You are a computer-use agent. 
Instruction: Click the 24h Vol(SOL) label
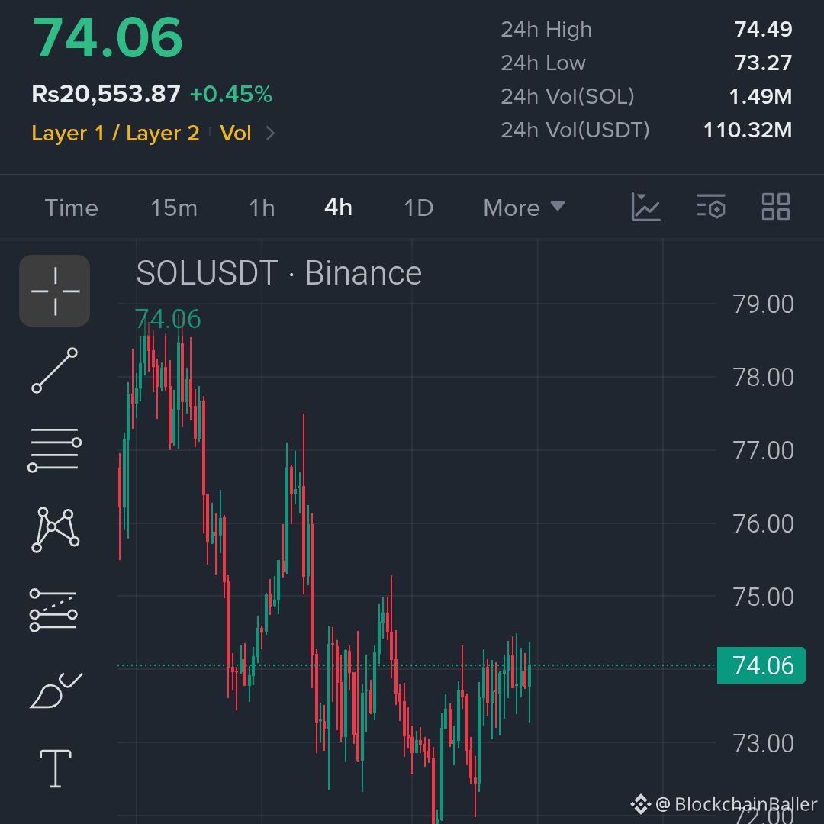click(x=568, y=97)
